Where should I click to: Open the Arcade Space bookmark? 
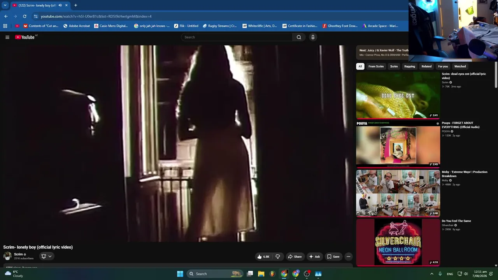380,26
